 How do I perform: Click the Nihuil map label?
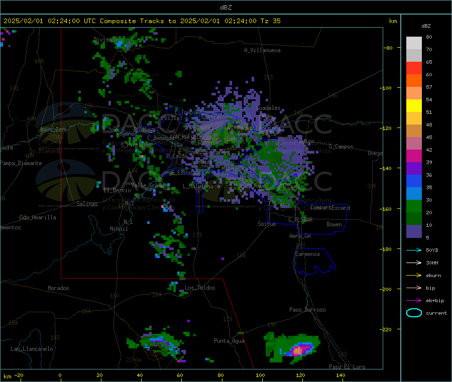click(119, 229)
